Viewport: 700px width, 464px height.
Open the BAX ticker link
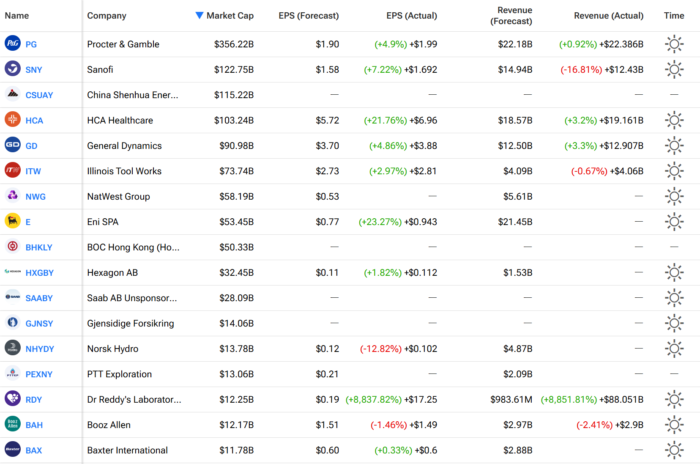[x=34, y=450]
